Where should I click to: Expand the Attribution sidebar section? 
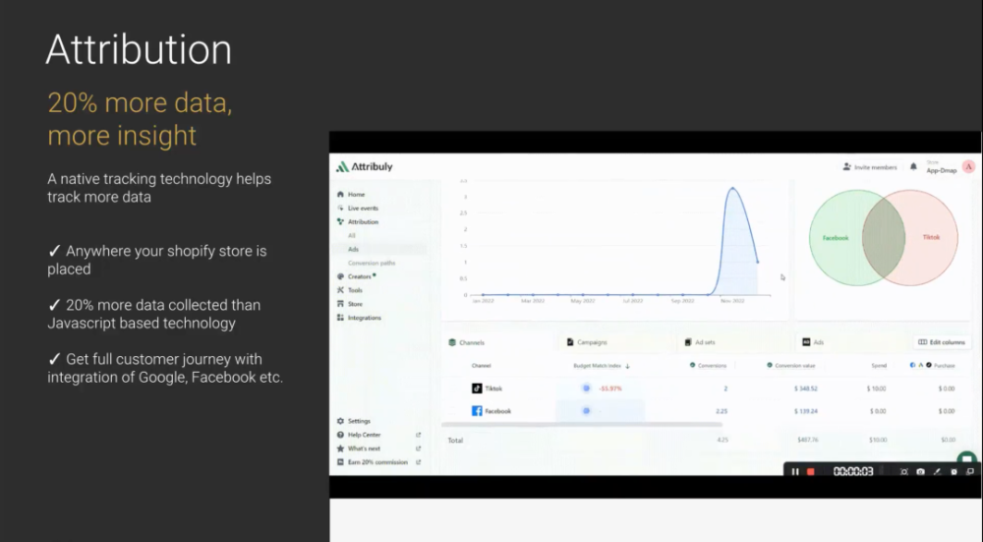[363, 221]
